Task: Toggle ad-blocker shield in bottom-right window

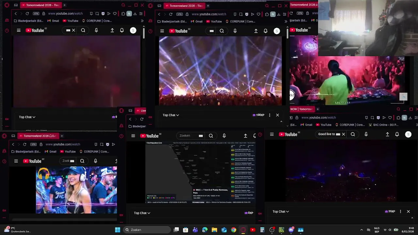Action: pyautogui.click(x=378, y=117)
